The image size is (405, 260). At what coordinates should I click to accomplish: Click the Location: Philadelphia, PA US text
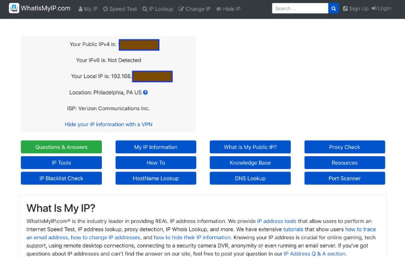(x=105, y=92)
